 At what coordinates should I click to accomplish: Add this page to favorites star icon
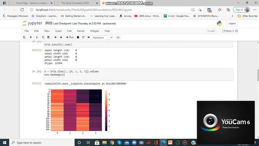[200, 10]
